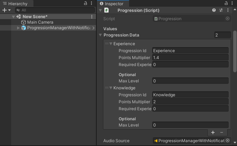Viewport: 237px width, 146px height.
Task: Click the Knowledge Max Level field
Action: (190, 125)
